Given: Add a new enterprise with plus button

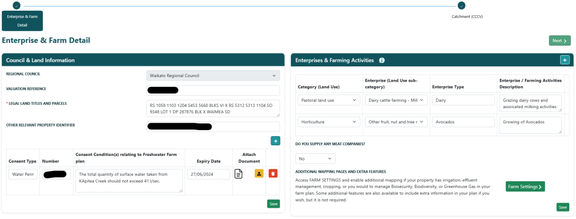Looking at the screenshot, I should click(565, 60).
